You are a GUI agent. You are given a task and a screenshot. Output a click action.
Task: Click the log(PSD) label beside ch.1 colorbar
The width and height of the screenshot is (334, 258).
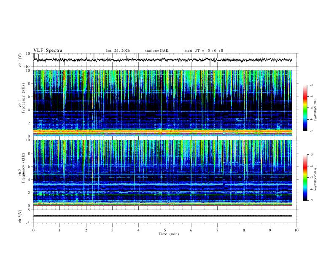(x=316, y=110)
